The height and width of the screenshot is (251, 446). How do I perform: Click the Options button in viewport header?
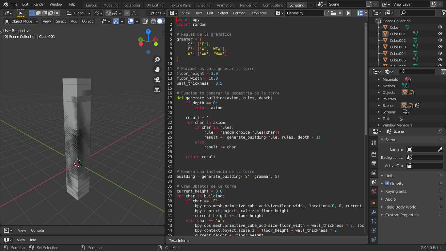(x=155, y=13)
